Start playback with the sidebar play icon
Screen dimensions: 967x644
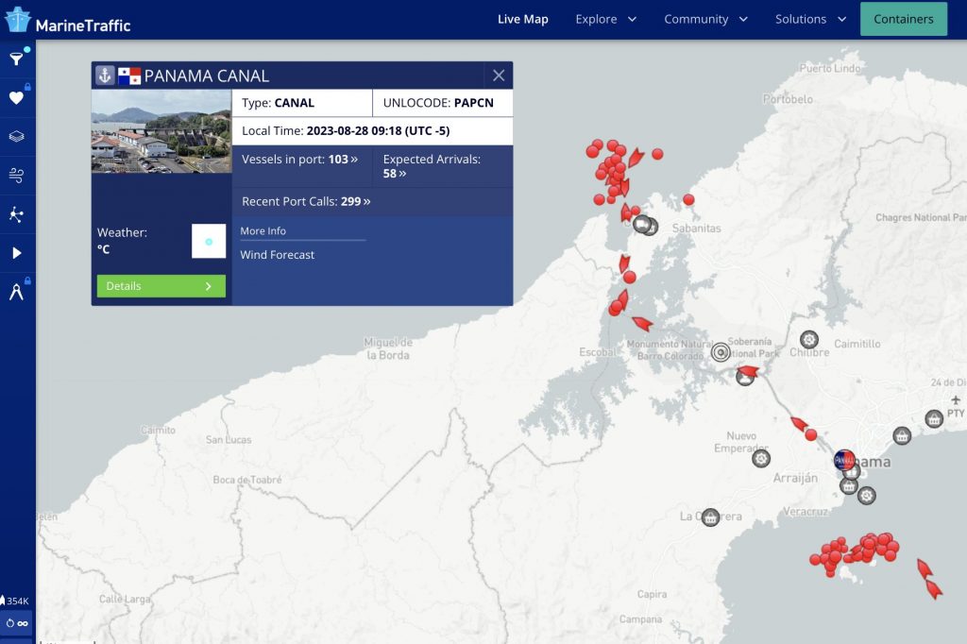17,253
